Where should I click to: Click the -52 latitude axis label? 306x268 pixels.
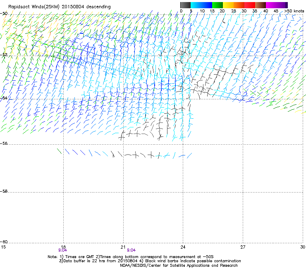(x=4, y=55)
